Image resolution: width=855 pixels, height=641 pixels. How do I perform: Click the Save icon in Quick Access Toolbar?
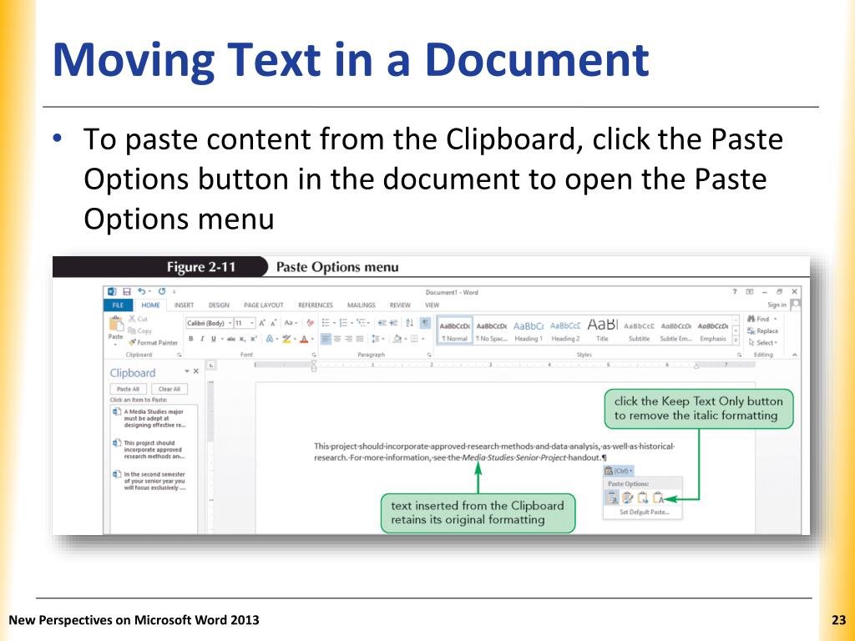pos(127,291)
